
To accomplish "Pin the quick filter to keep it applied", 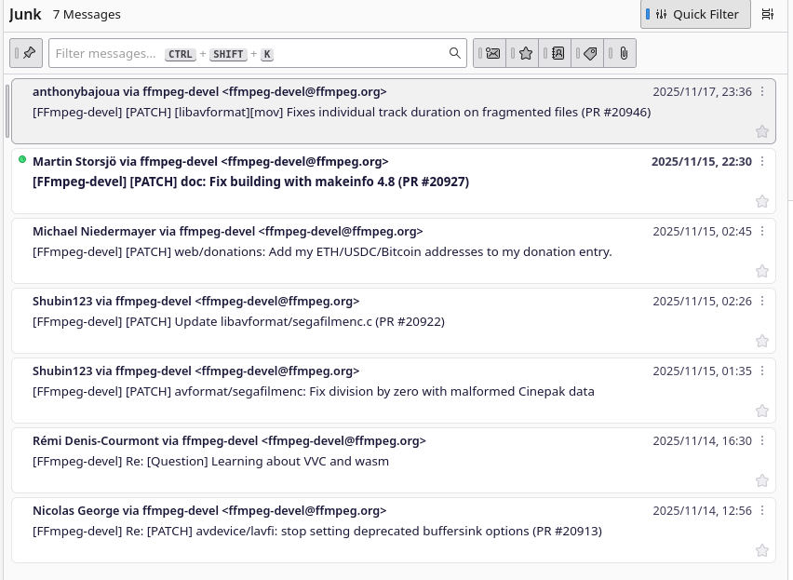I will pyautogui.click(x=28, y=53).
